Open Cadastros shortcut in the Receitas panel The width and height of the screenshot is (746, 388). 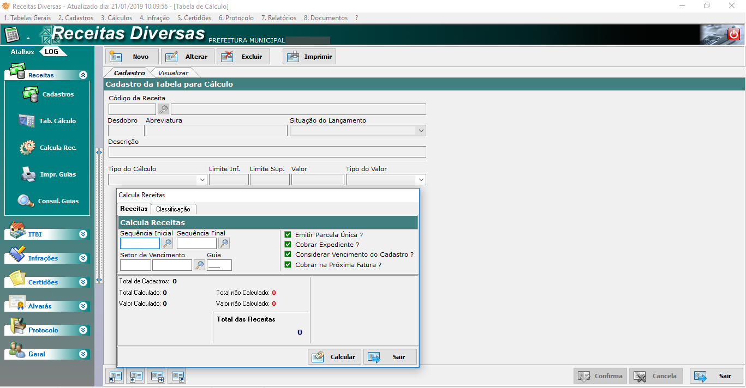48,94
